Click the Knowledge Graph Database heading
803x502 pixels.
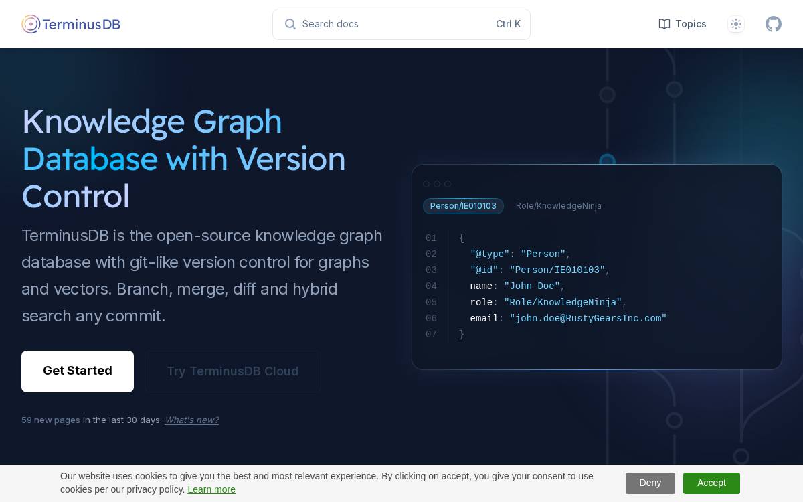[x=184, y=159]
